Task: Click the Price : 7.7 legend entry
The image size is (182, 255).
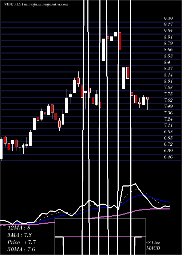Action: 21,242
